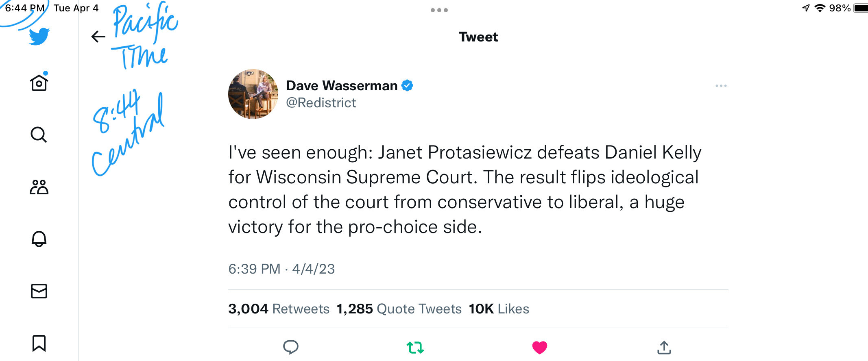Image resolution: width=868 pixels, height=361 pixels.
Task: Open the Search page
Action: coord(39,135)
